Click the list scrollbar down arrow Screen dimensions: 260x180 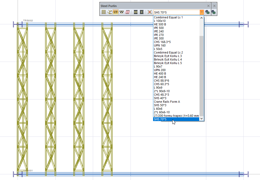click(x=201, y=118)
